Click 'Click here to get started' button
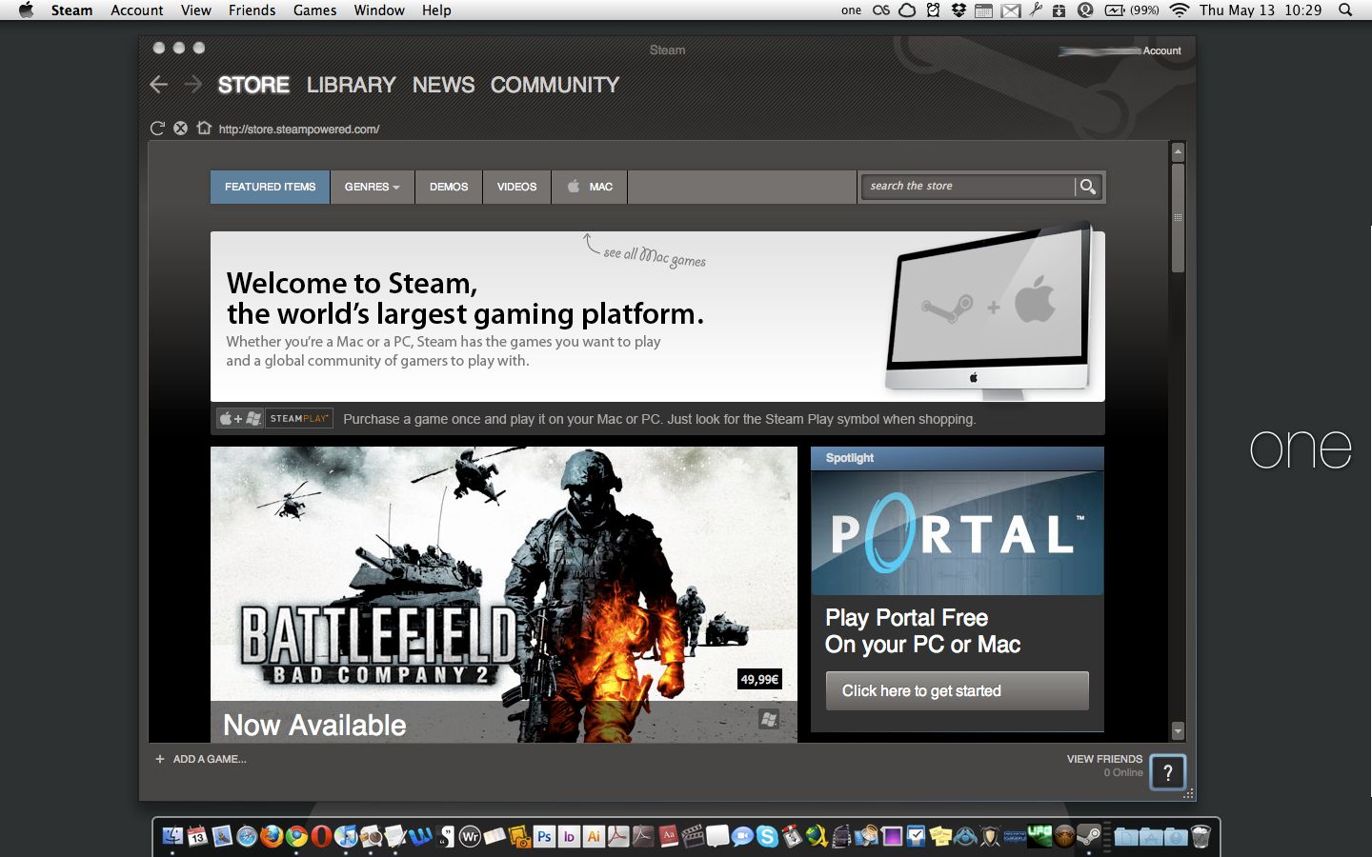The image size is (1372, 857). click(957, 690)
